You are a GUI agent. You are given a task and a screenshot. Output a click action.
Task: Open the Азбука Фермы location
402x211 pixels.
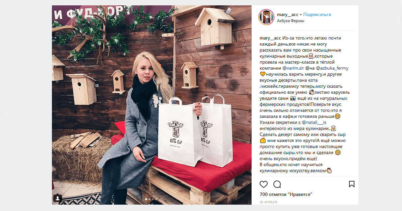click(290, 21)
